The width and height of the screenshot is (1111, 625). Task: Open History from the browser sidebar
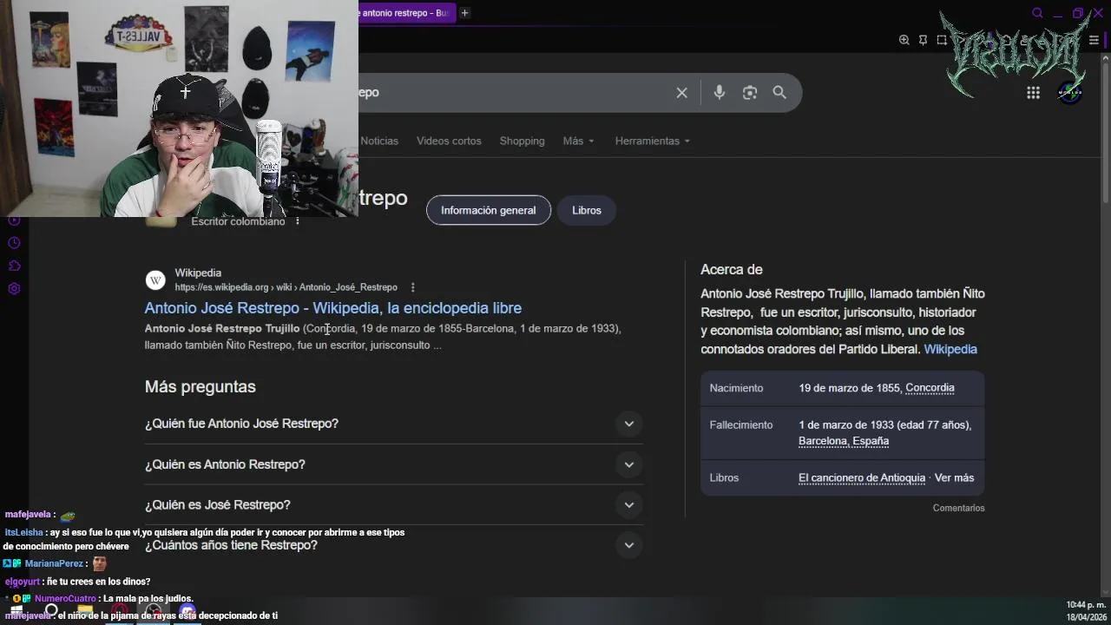(x=14, y=243)
